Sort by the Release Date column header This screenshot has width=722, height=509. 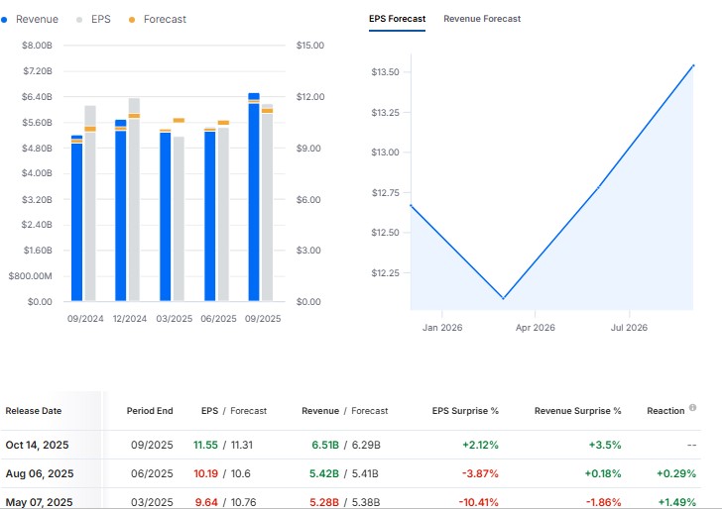tap(33, 411)
